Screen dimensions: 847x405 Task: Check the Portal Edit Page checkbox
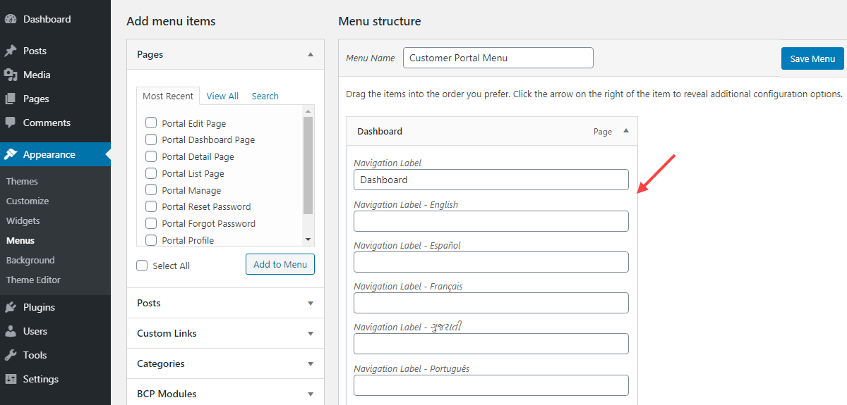pyautogui.click(x=151, y=123)
